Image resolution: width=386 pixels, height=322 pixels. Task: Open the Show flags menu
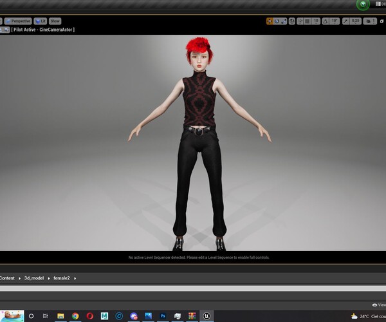point(55,21)
